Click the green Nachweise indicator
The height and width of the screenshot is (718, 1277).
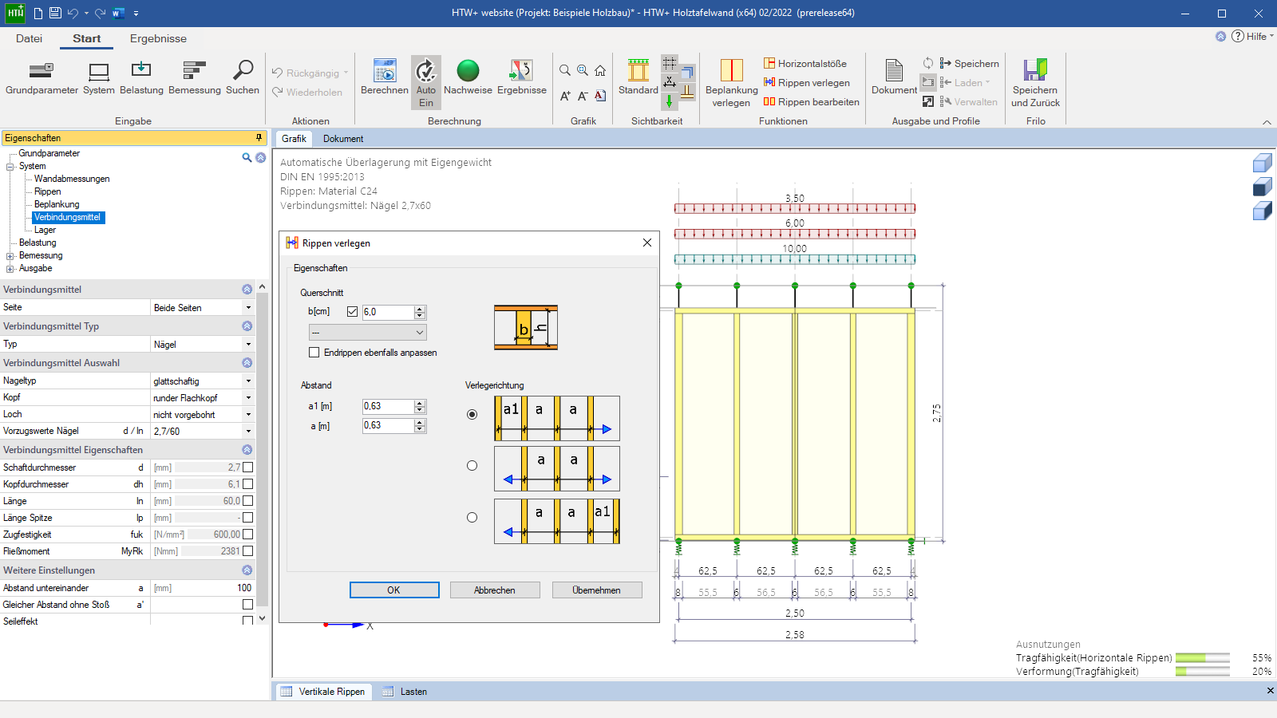468,77
